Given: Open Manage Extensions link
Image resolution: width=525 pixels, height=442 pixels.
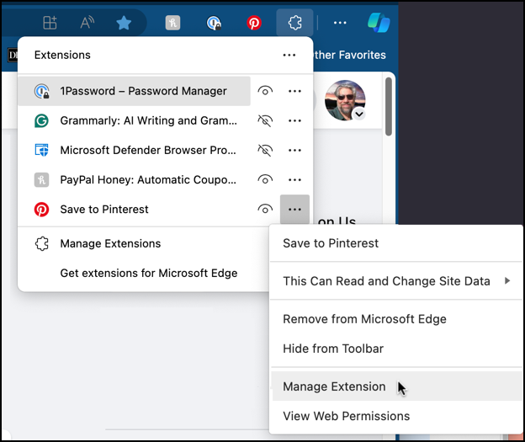Looking at the screenshot, I should click(x=110, y=243).
